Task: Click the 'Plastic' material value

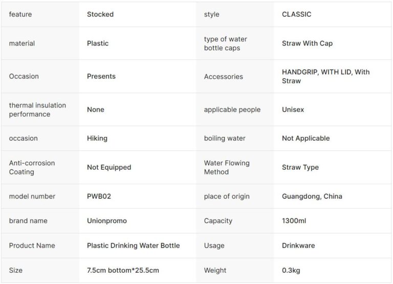Action: [98, 43]
